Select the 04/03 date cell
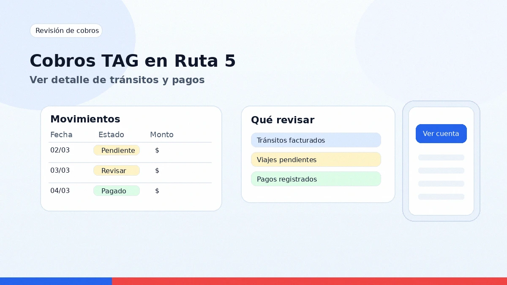This screenshot has width=507, height=285. coord(60,191)
